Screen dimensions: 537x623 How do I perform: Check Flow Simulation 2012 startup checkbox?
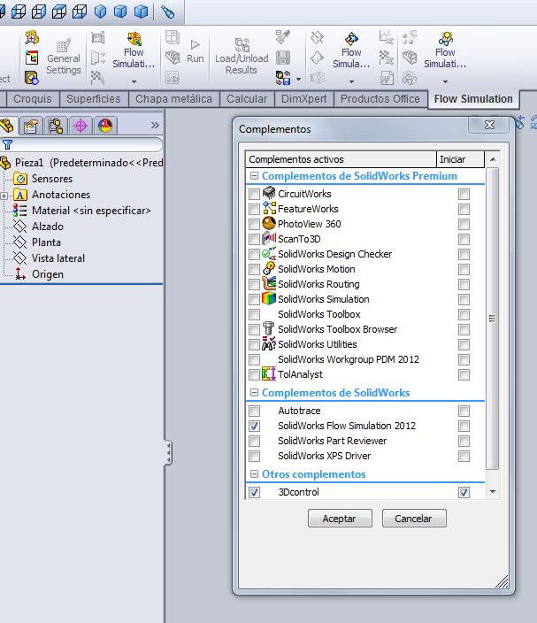(464, 426)
